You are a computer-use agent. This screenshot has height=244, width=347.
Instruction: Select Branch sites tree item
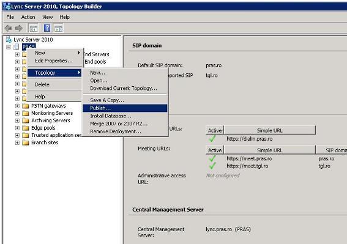click(45, 142)
